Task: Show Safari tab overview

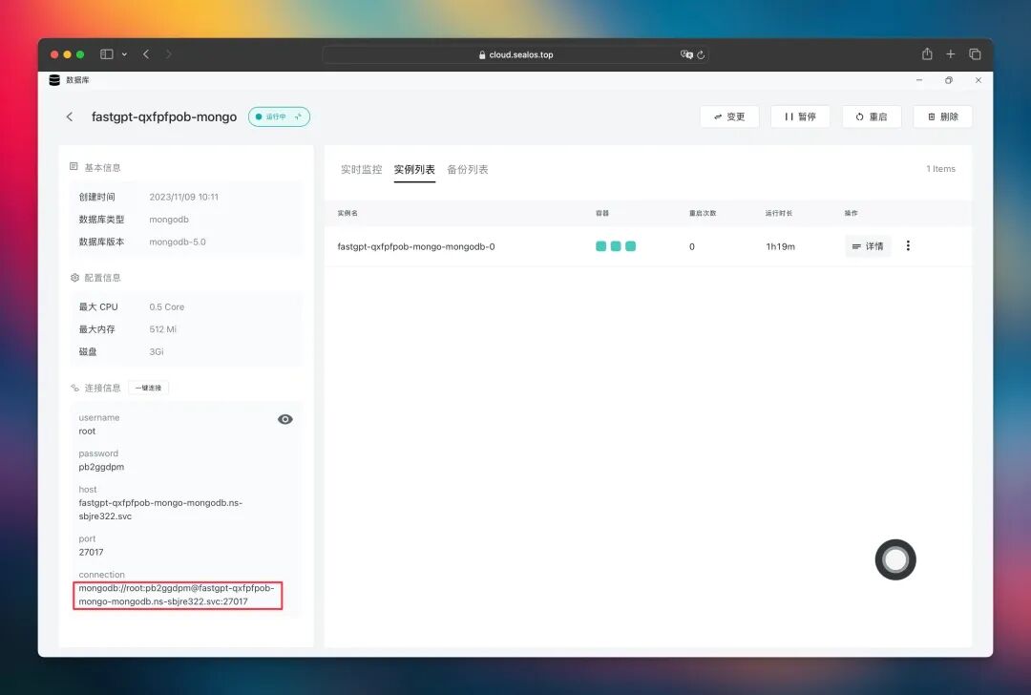Action: [x=975, y=53]
